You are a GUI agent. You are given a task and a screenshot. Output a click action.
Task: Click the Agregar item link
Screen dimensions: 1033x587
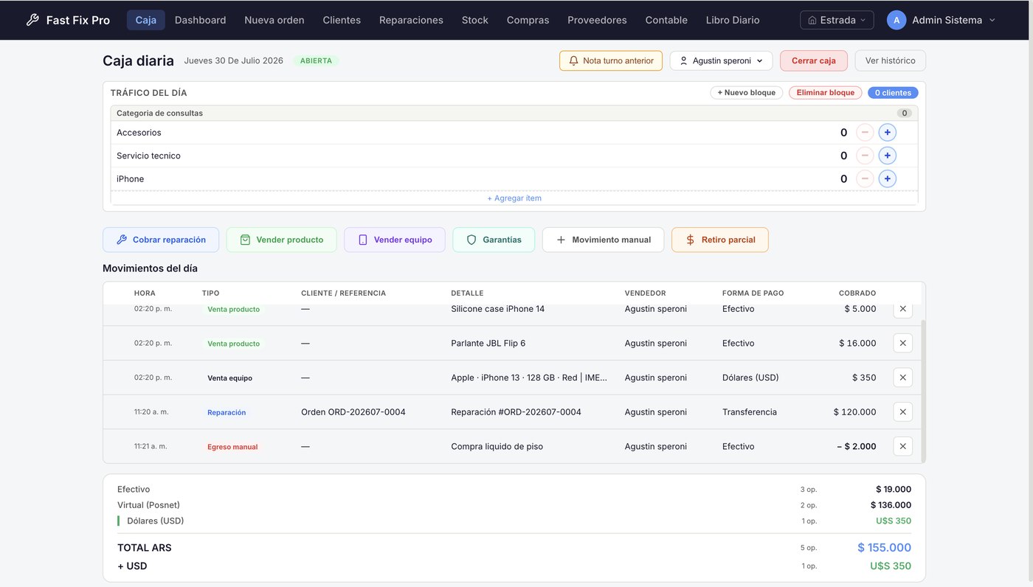[x=514, y=198]
